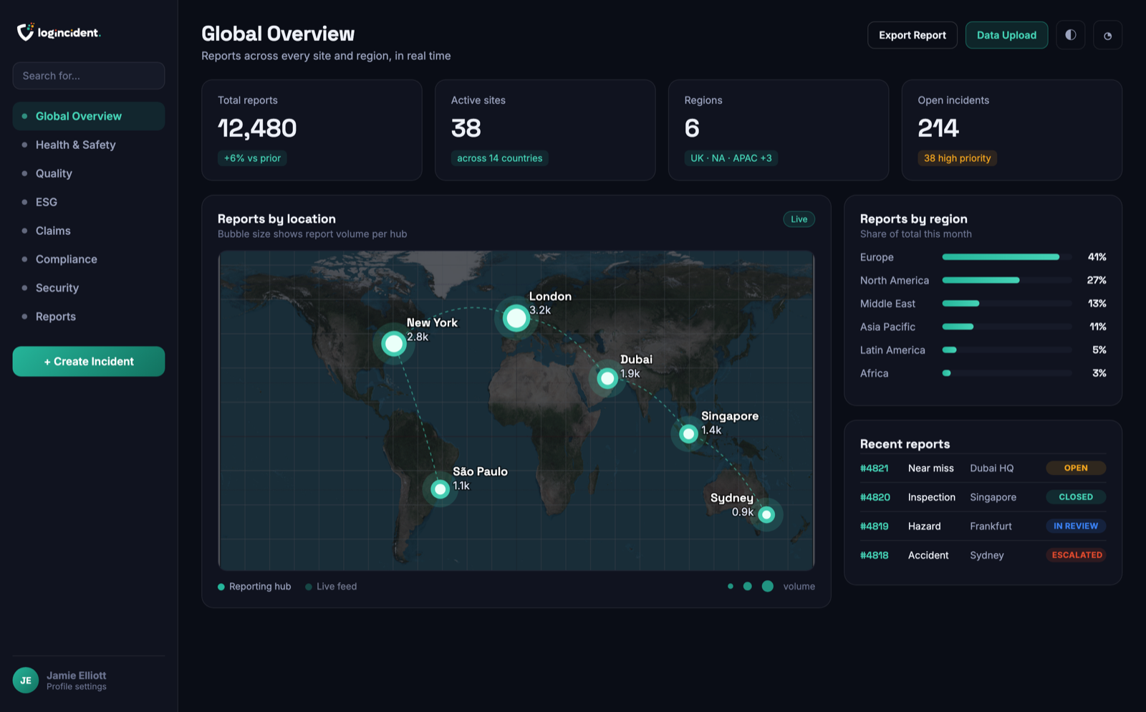The height and width of the screenshot is (712, 1146).
Task: Click the Middle East 13% bar
Action: pos(1007,304)
